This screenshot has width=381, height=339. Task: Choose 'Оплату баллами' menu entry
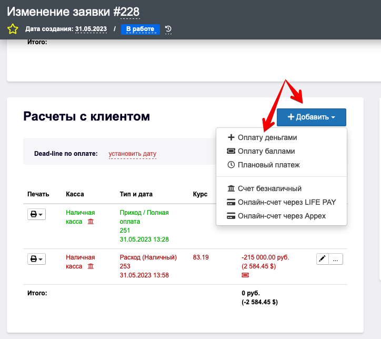click(282, 151)
